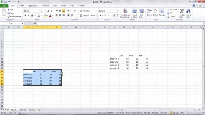Apply Accounting number format dollar icon
205x115 pixels.
(x=100, y=15)
